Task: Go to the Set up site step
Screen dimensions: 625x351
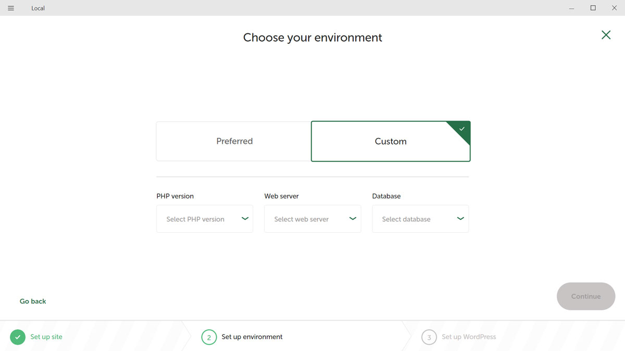Action: click(x=46, y=337)
